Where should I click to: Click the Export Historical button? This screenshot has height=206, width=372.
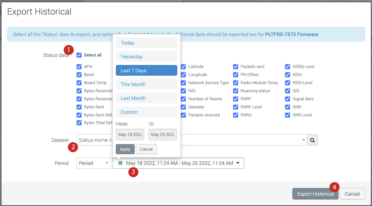(x=315, y=194)
